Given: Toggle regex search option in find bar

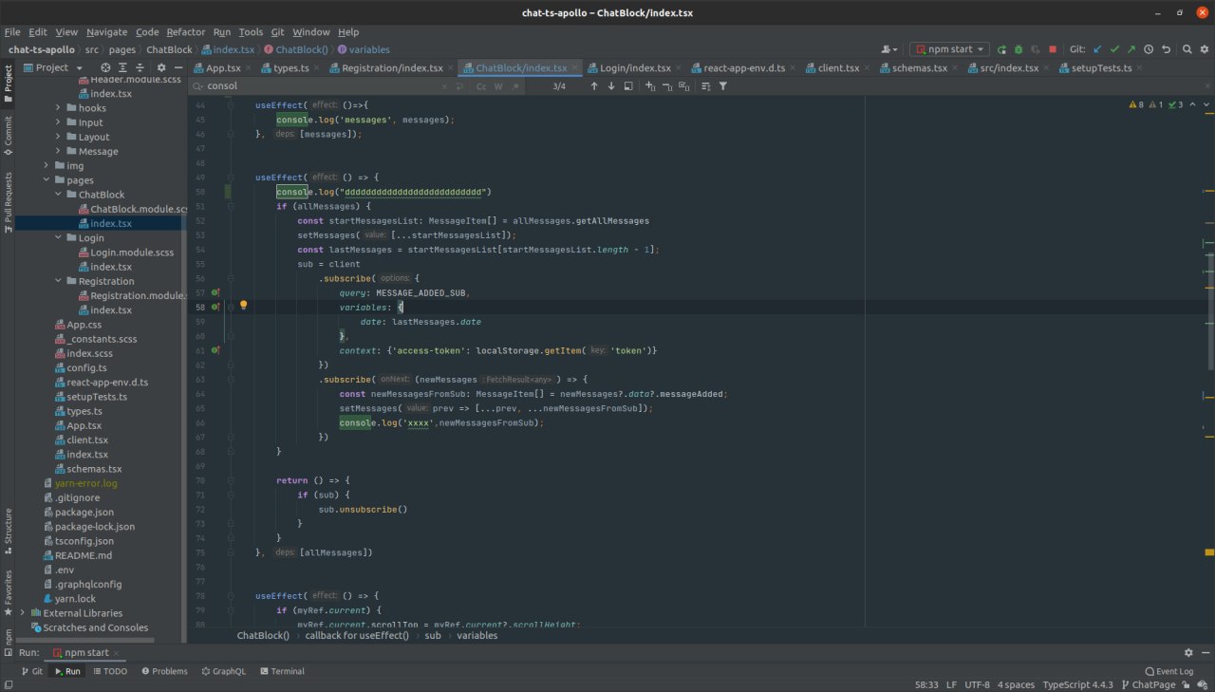Looking at the screenshot, I should click(x=514, y=86).
